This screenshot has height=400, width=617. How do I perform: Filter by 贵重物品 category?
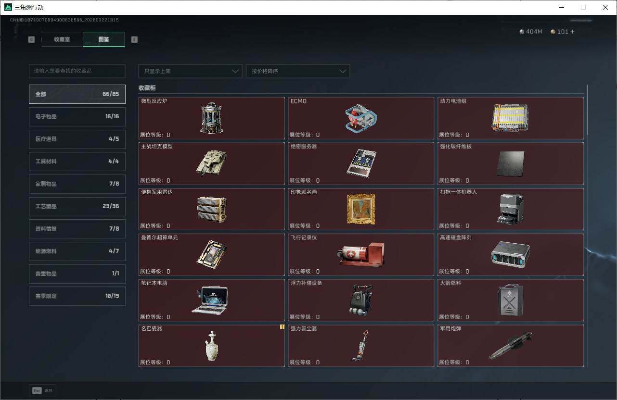pos(77,274)
